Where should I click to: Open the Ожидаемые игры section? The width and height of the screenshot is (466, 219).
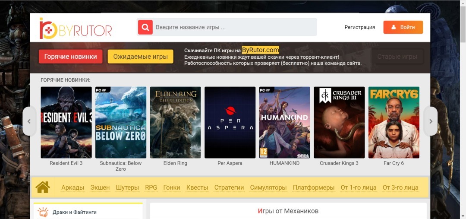[x=140, y=57]
